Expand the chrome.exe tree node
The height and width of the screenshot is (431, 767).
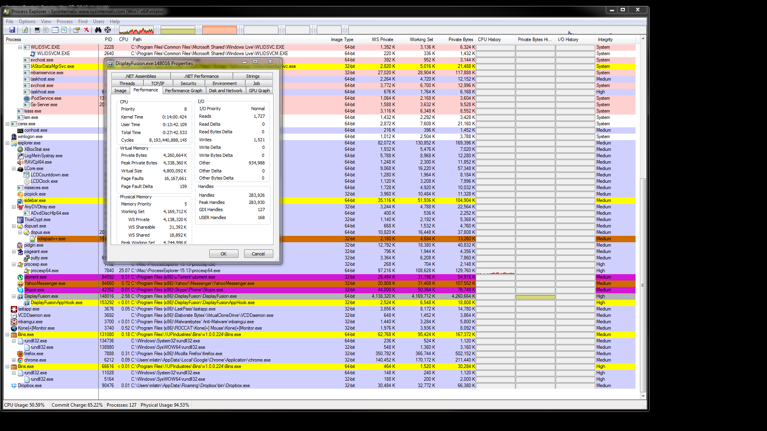pyautogui.click(x=14, y=360)
